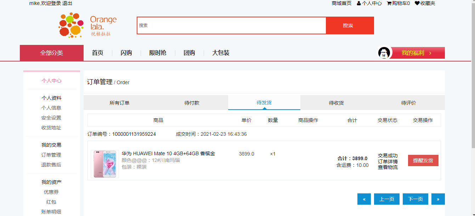Screen dimensions: 475x216
Task: Switch to the 所有订单 tab
Action: click(120, 103)
